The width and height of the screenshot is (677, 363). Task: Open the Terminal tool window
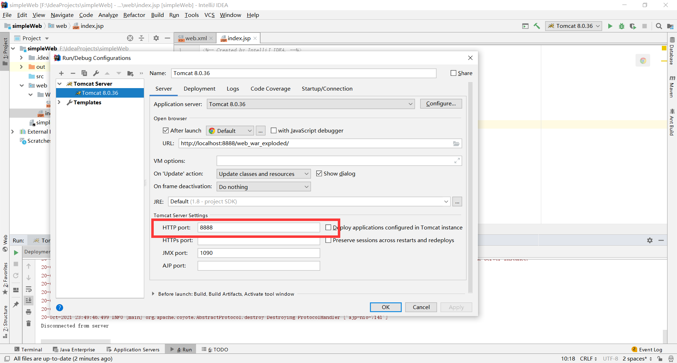pyautogui.click(x=28, y=350)
